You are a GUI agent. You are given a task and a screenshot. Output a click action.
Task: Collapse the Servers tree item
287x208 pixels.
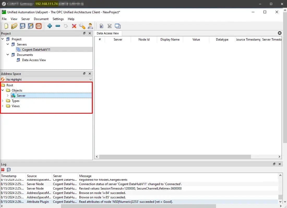click(x=8, y=44)
